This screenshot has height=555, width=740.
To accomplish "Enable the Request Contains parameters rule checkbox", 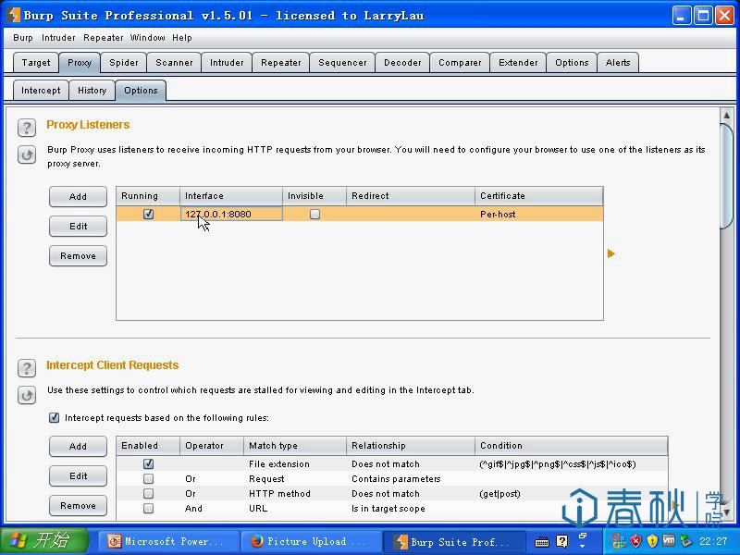I will tap(148, 478).
